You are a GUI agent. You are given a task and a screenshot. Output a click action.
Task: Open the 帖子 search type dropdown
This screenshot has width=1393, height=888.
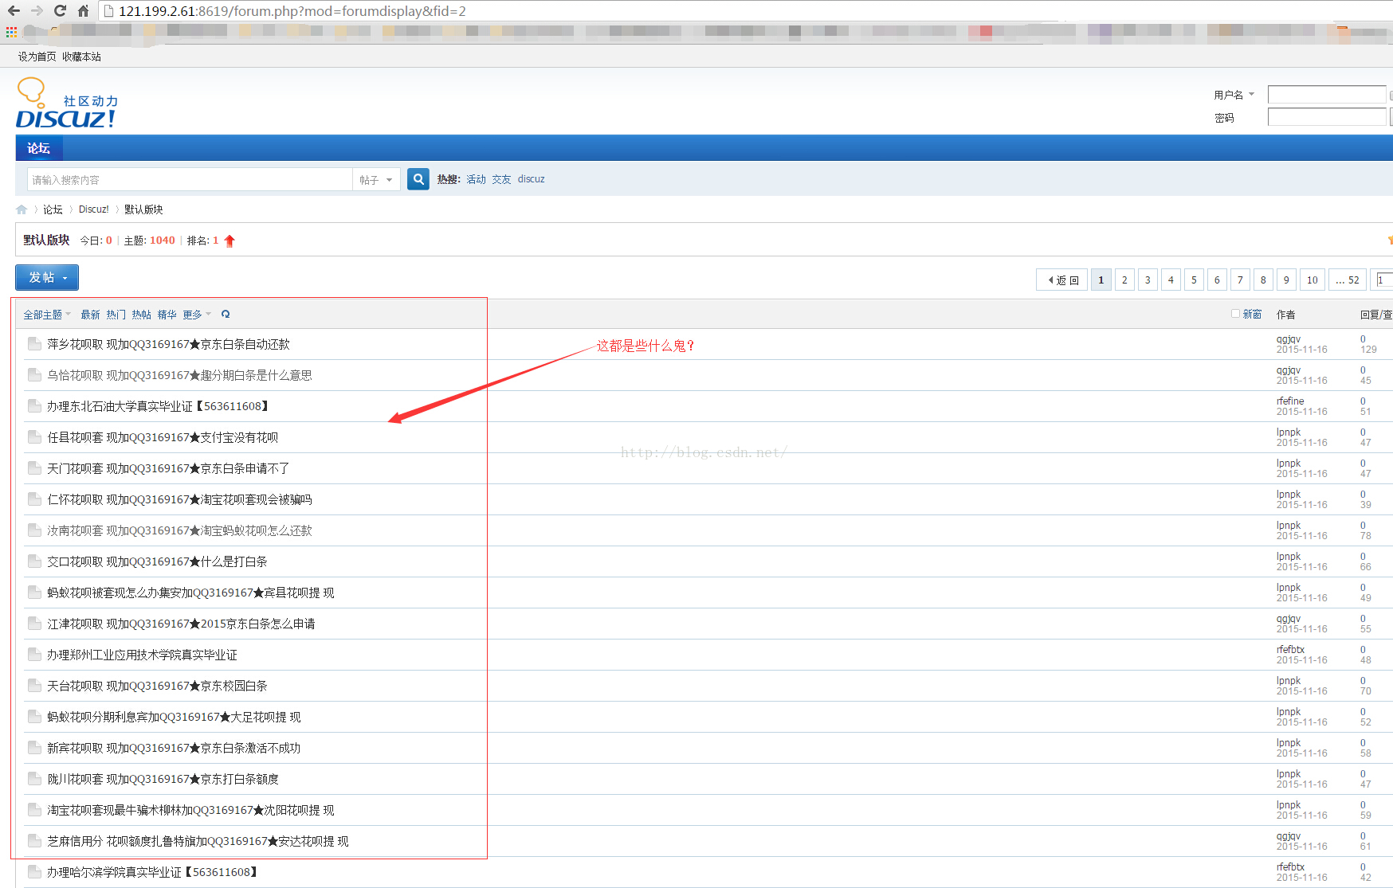376,180
